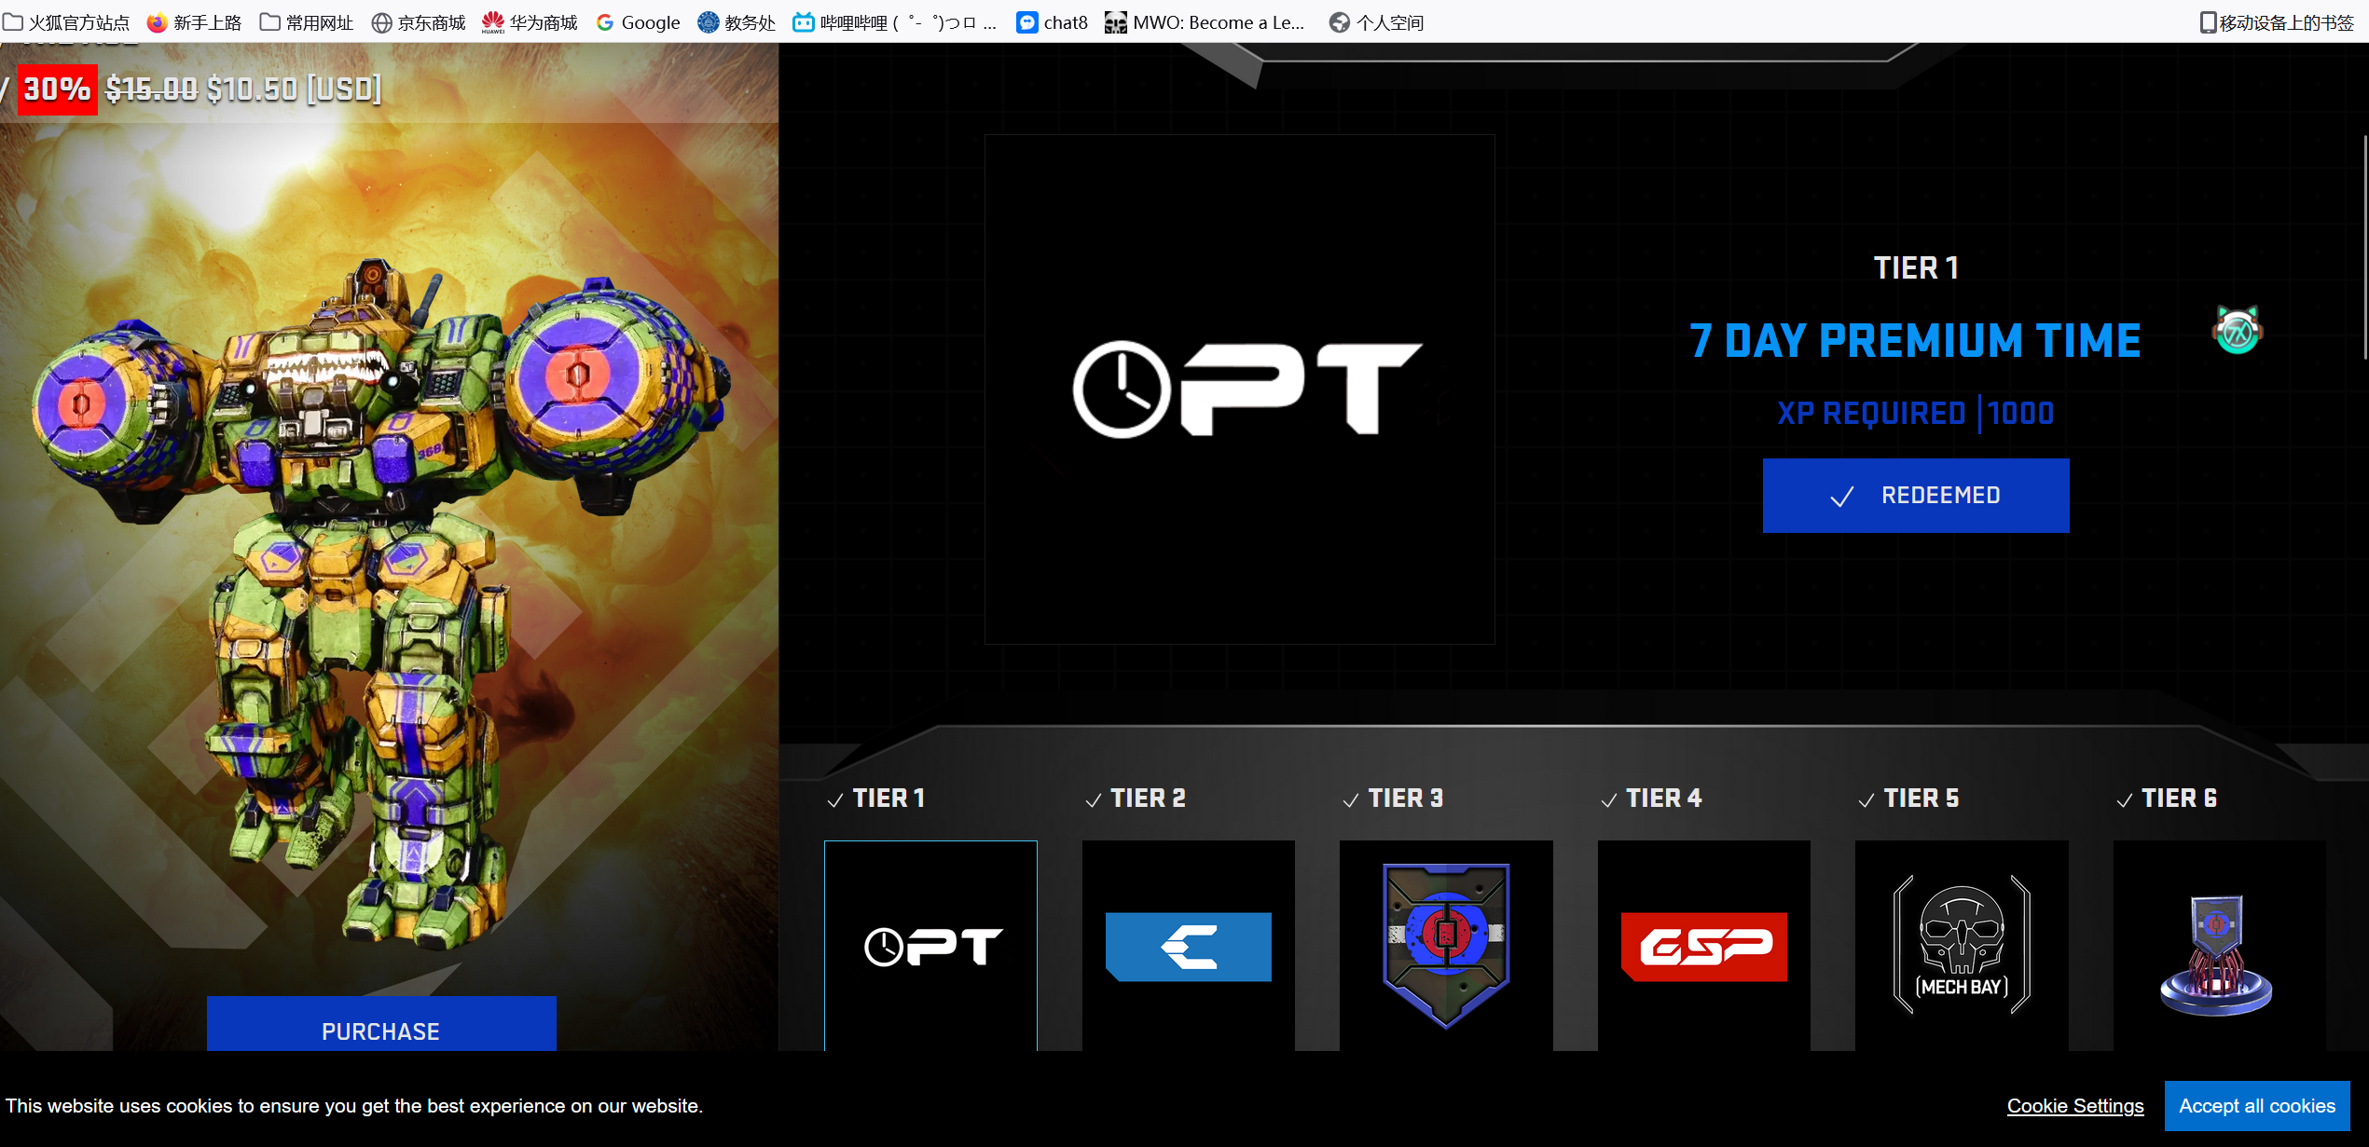
Task: Click the TIER 6 label with checkmark
Action: click(x=2166, y=799)
